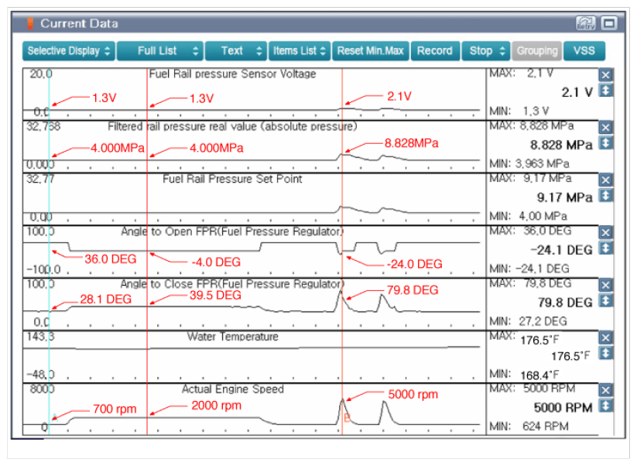
Task: Start recording with the Record button
Action: pyautogui.click(x=434, y=51)
